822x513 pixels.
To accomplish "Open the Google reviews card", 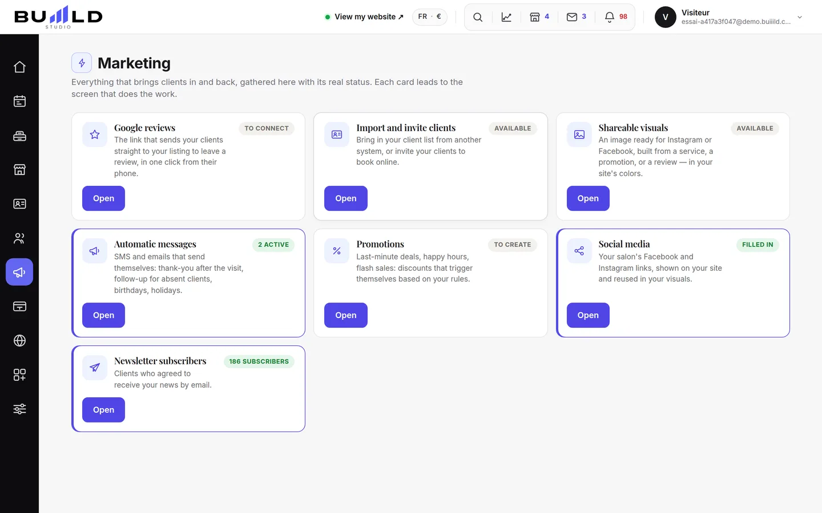I will (103, 198).
